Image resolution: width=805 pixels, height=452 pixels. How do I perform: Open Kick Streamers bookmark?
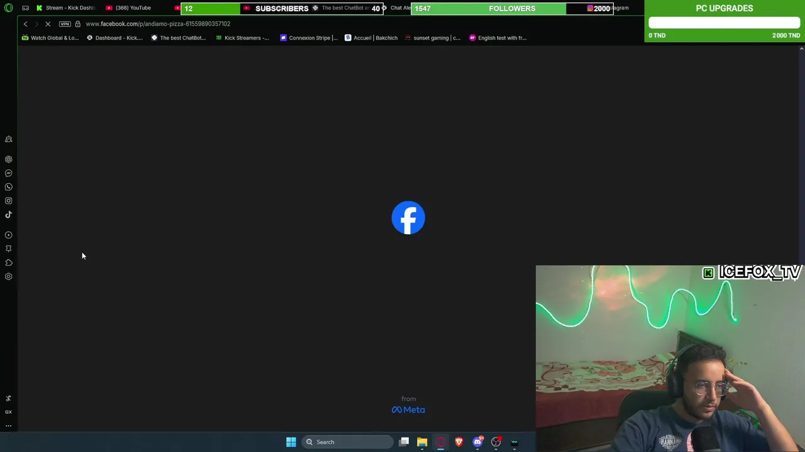(x=242, y=38)
